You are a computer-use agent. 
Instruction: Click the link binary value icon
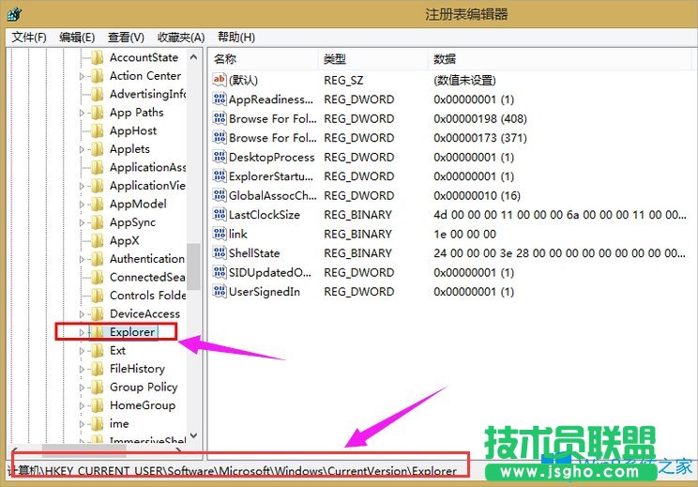[220, 234]
